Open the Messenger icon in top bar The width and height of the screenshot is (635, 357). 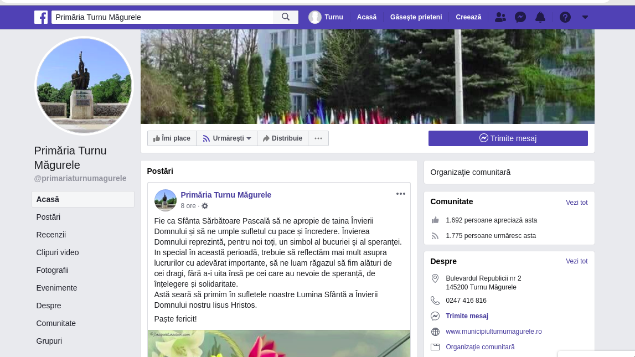[520, 17]
